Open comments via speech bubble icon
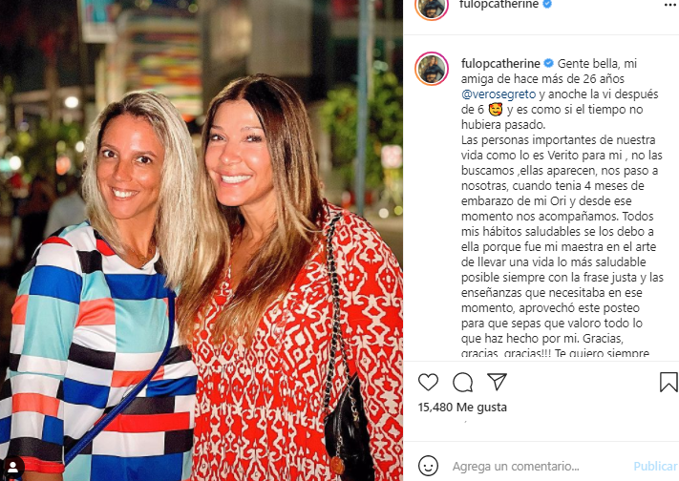The height and width of the screenshot is (481, 679). point(462,383)
